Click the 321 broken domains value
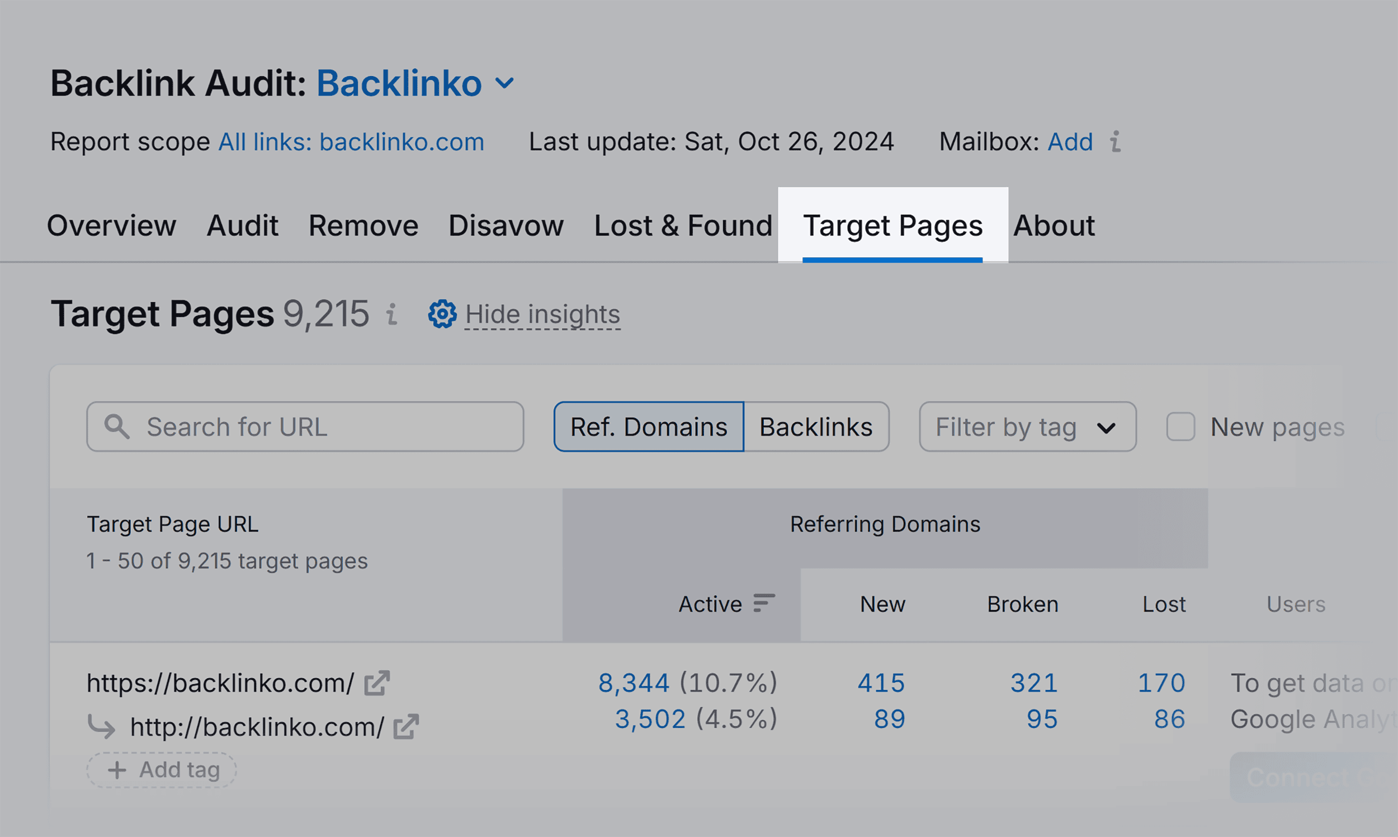Viewport: 1398px width, 837px height. [x=1034, y=683]
